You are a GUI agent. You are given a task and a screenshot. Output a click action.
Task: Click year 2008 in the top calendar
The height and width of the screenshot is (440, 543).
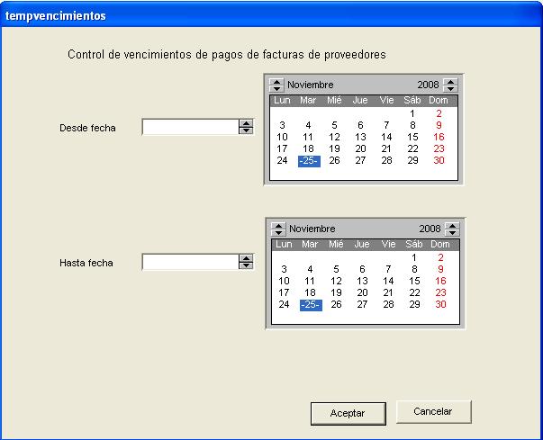click(428, 85)
